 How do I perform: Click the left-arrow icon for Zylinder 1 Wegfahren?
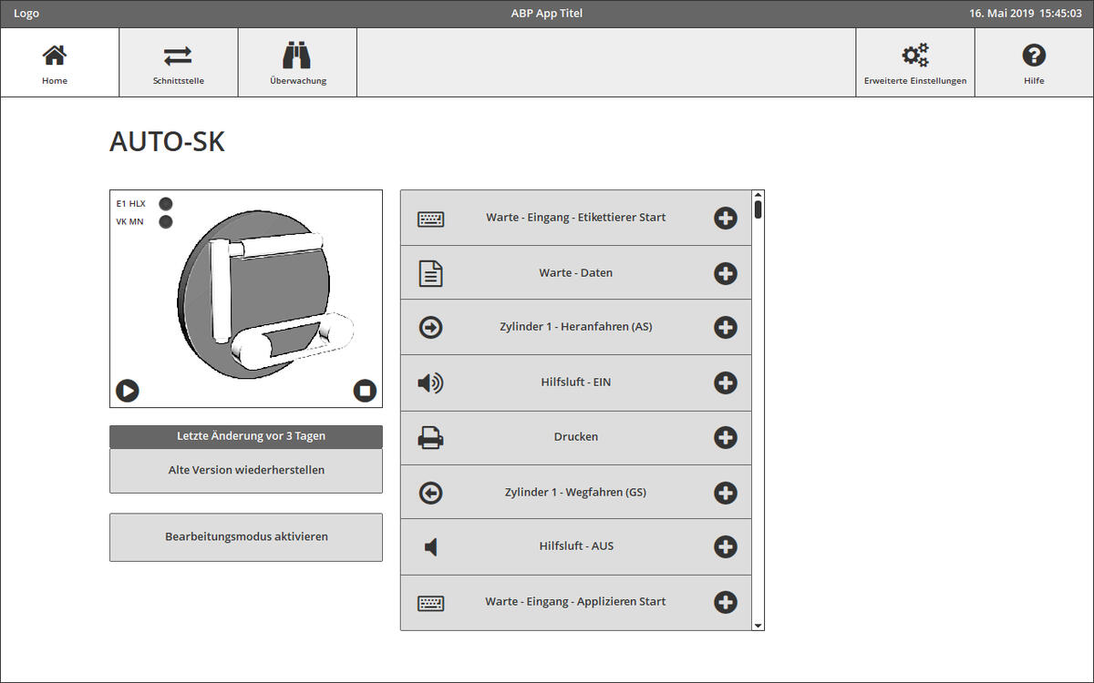pyautogui.click(x=431, y=493)
